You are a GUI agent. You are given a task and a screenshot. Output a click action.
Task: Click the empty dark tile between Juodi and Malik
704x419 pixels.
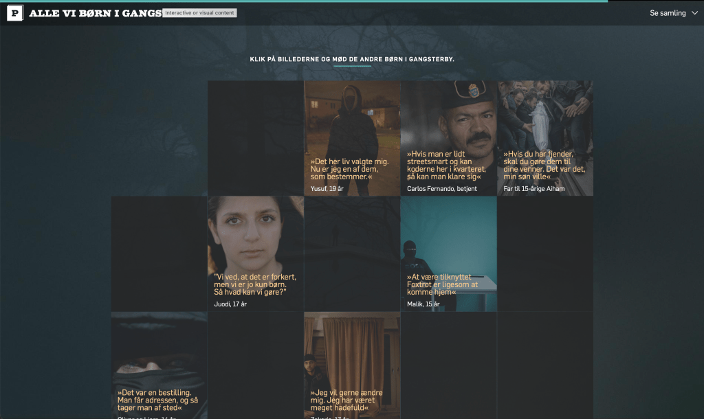352,253
